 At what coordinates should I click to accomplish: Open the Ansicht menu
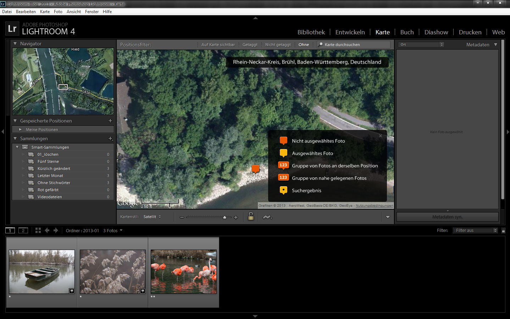click(74, 12)
